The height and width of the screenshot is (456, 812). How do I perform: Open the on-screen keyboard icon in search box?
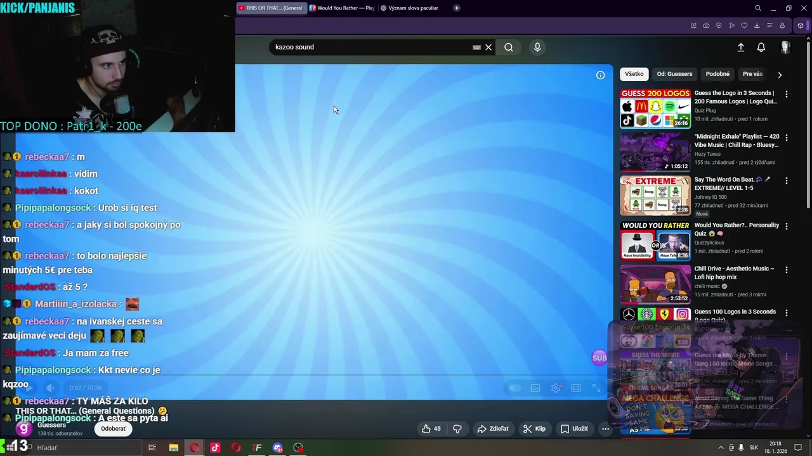476,47
